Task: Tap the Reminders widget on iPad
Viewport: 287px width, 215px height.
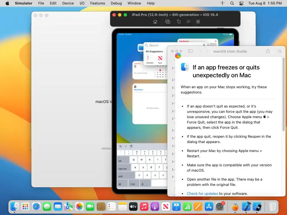Action: tap(150, 104)
